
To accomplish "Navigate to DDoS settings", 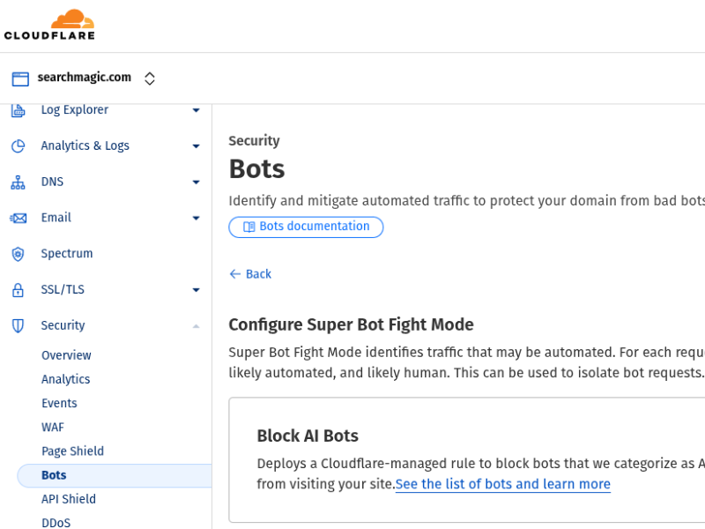I will point(56,522).
